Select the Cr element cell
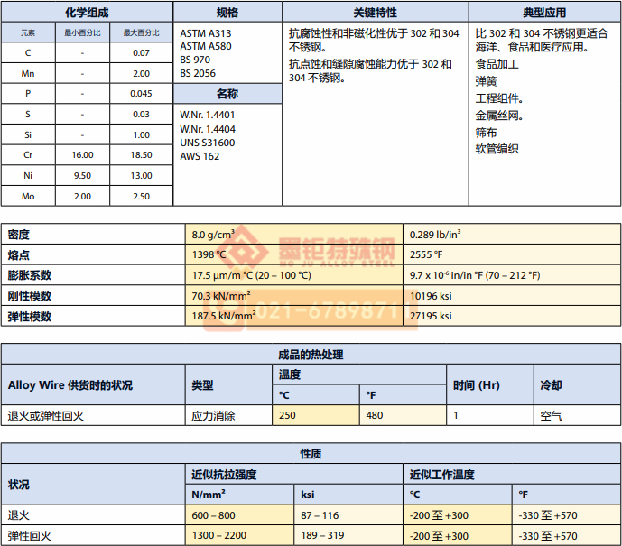This screenshot has width=622, height=546. point(28,155)
